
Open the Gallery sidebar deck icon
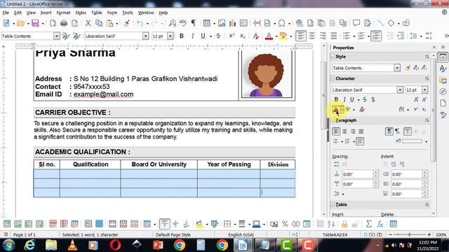coord(443,80)
